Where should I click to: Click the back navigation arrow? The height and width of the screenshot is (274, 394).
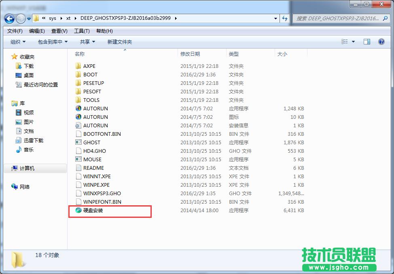point(9,19)
